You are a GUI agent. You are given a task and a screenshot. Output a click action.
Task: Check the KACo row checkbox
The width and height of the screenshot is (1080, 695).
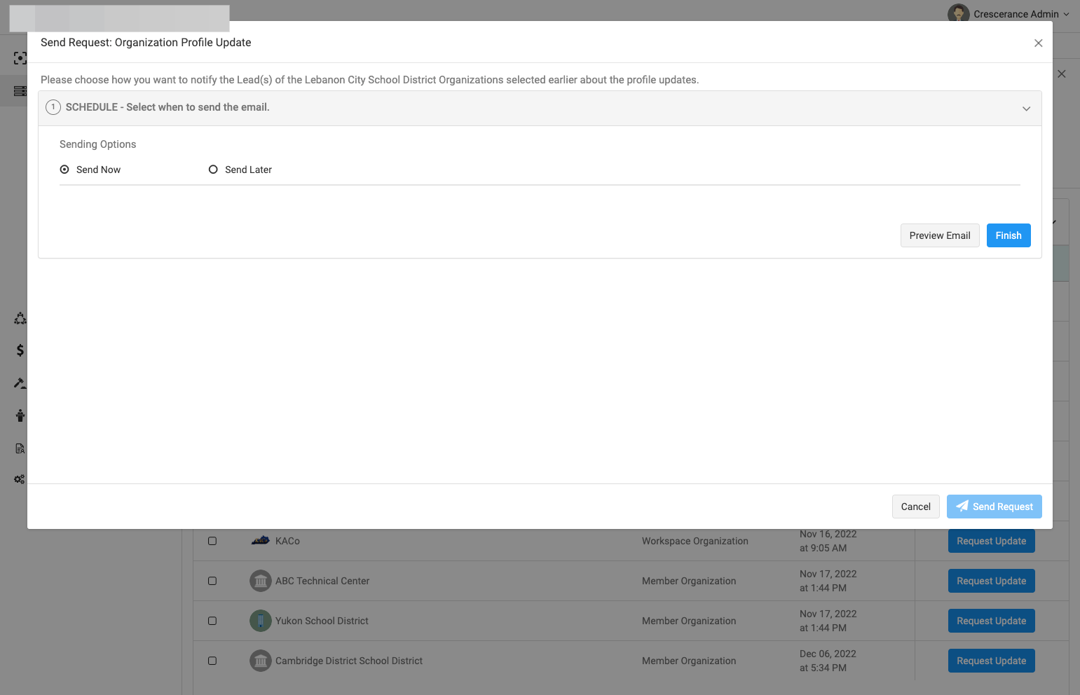(x=212, y=541)
